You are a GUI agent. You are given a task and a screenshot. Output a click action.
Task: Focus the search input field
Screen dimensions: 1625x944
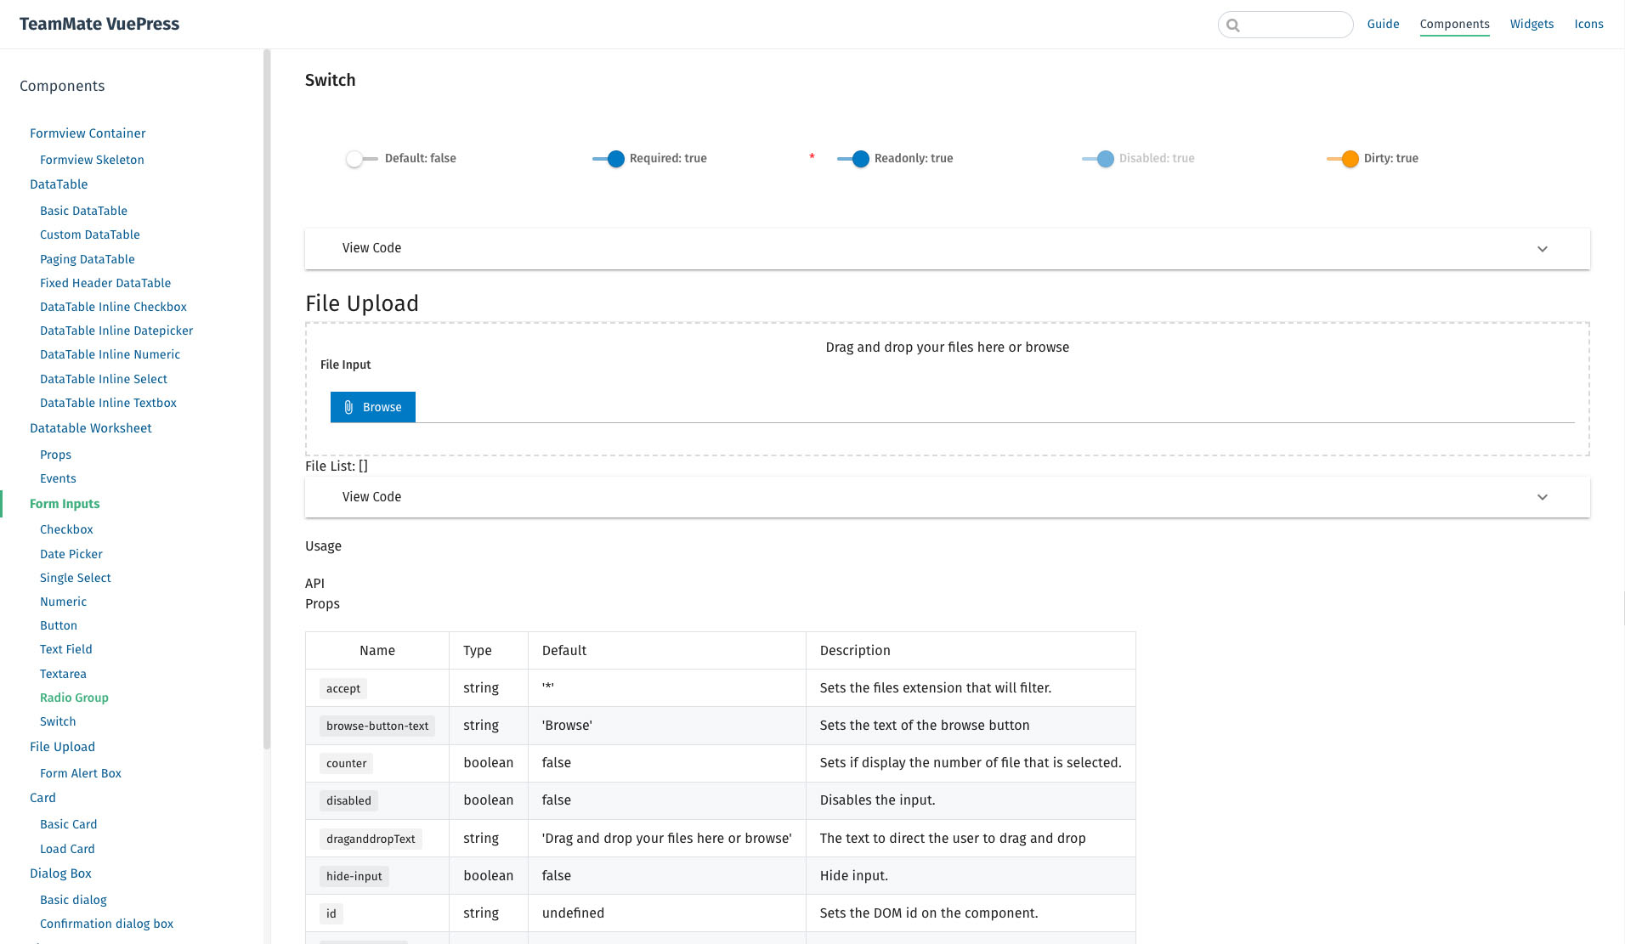click(x=1294, y=25)
